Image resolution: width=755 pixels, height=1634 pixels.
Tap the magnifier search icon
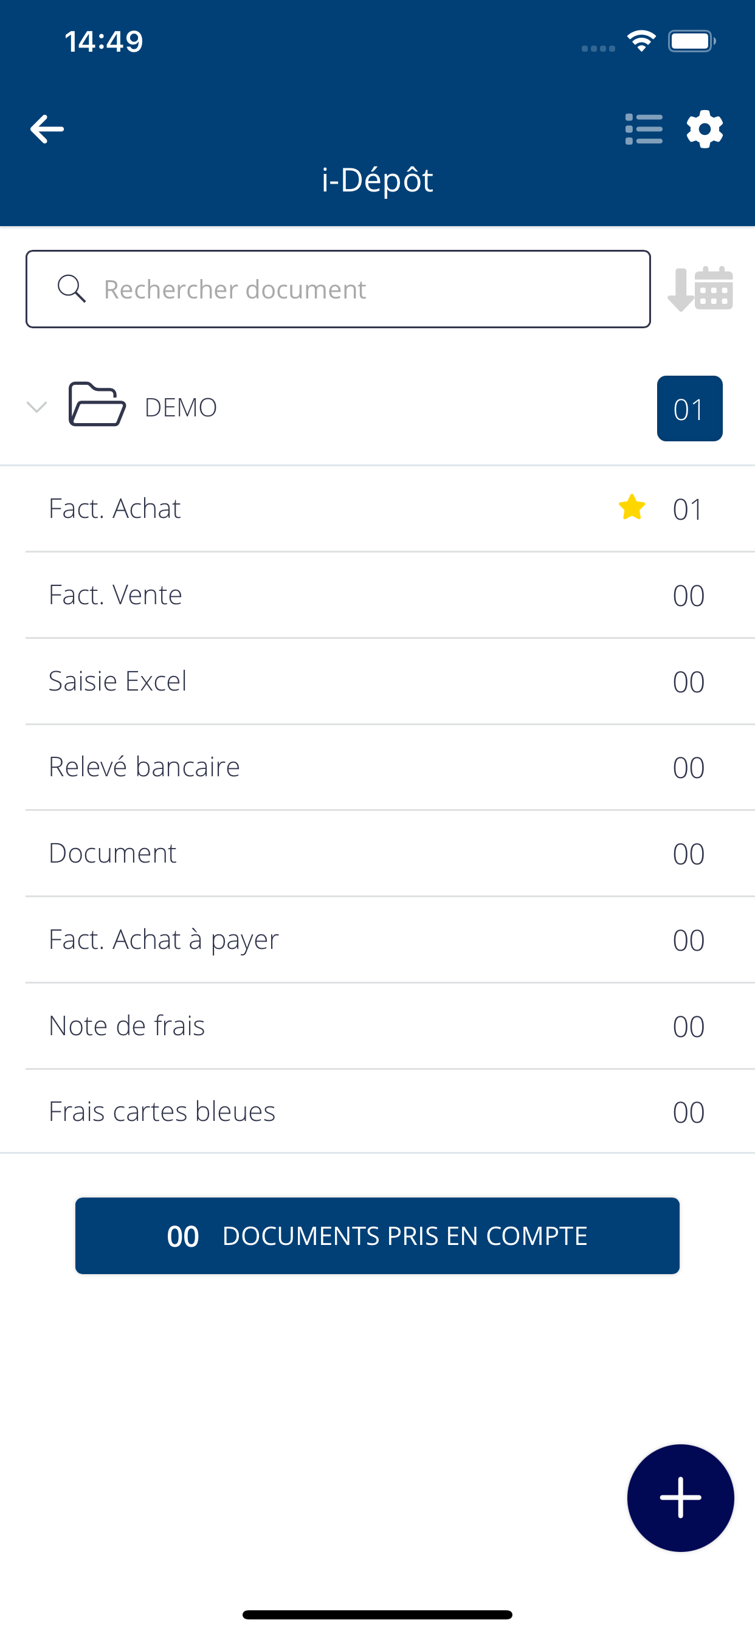[x=71, y=289]
